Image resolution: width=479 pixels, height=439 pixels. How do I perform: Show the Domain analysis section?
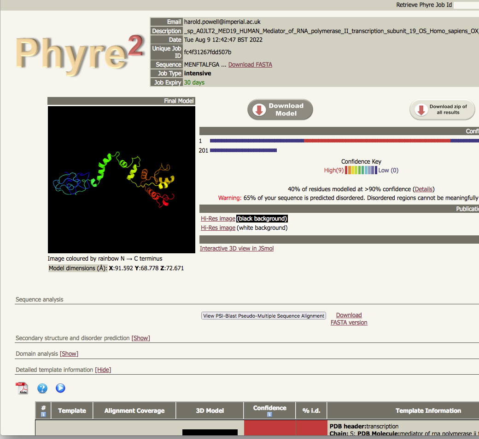click(x=70, y=353)
